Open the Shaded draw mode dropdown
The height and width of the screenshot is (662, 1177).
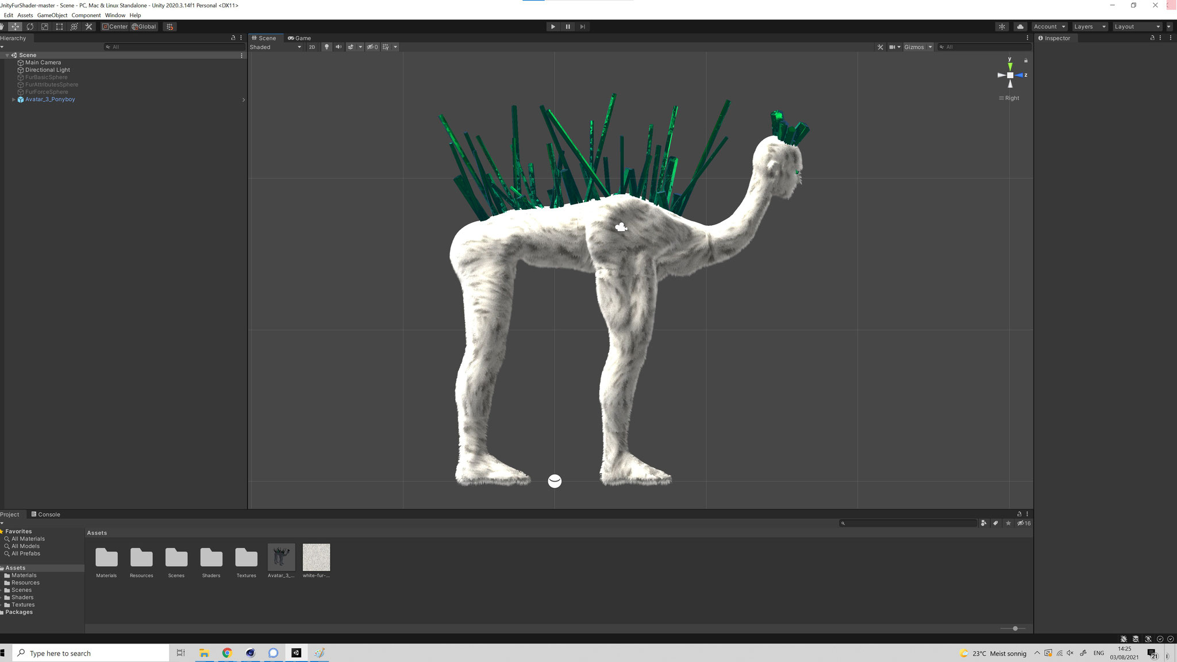pos(275,47)
